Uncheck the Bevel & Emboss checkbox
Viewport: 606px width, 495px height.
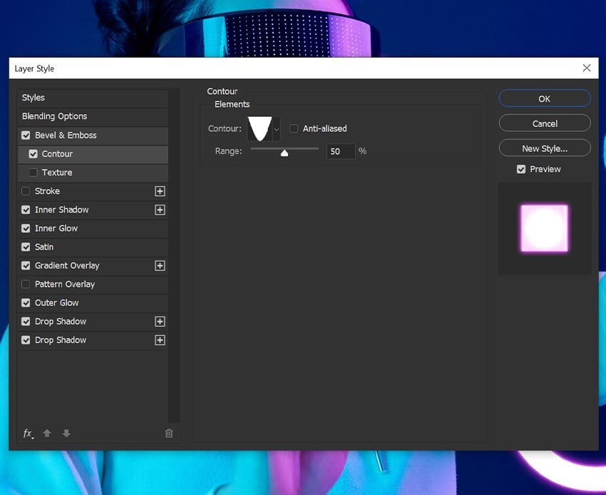[26, 136]
